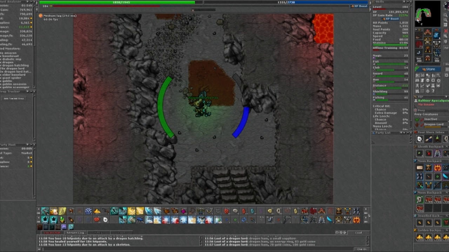This screenshot has width=449, height=252.
Task: Select Balthier Apocalipsis in VIP list
Action: click(433, 101)
